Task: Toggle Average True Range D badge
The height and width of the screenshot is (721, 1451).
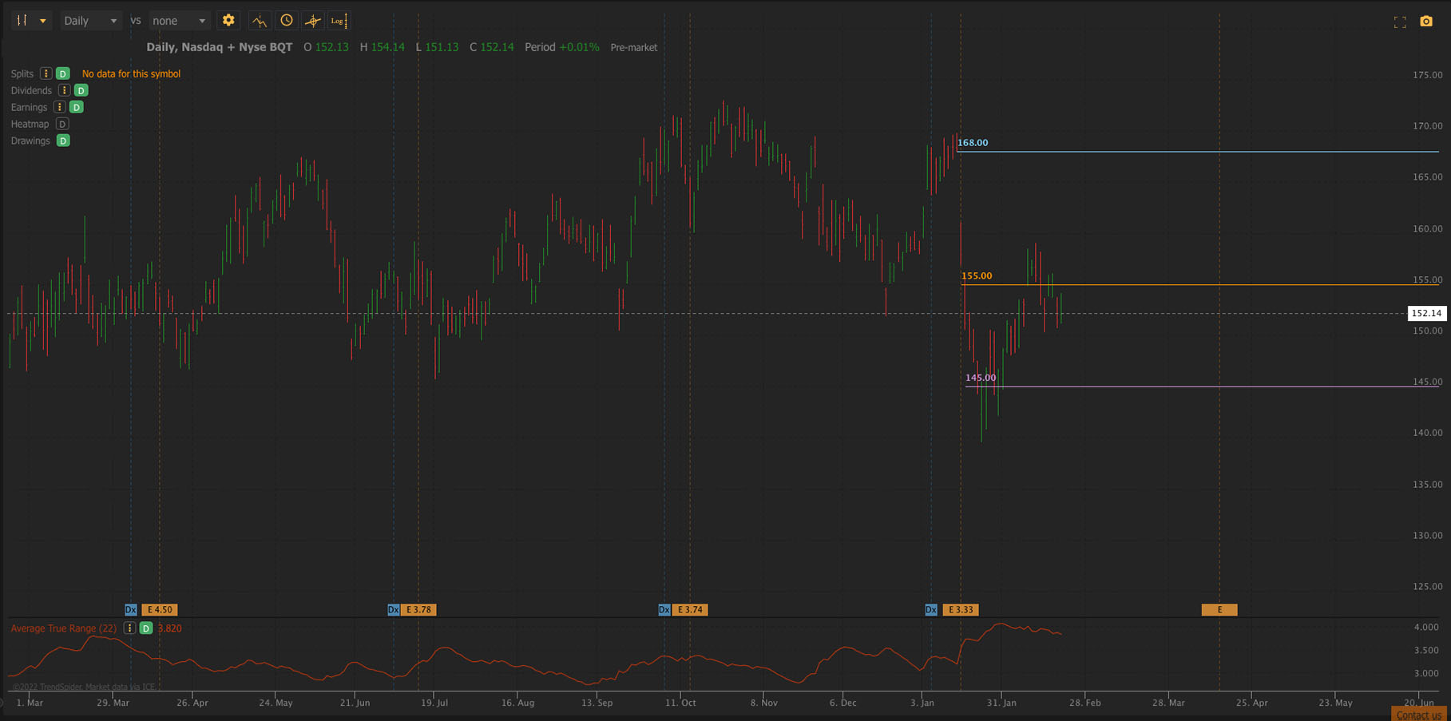Action: coord(146,628)
